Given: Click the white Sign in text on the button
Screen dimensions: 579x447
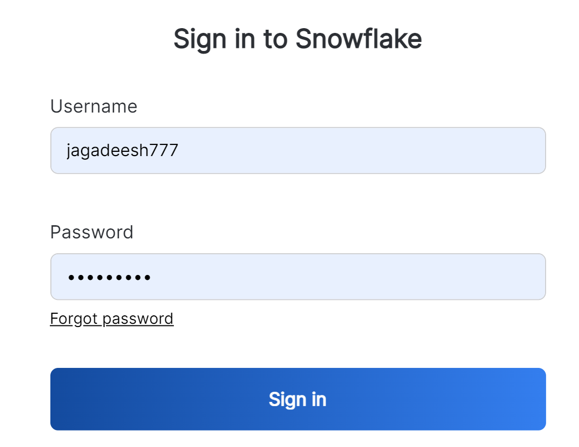Looking at the screenshot, I should pos(297,399).
